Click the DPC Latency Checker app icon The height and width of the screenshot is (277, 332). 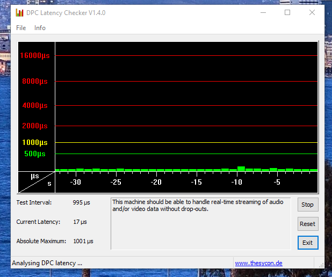tap(19, 13)
